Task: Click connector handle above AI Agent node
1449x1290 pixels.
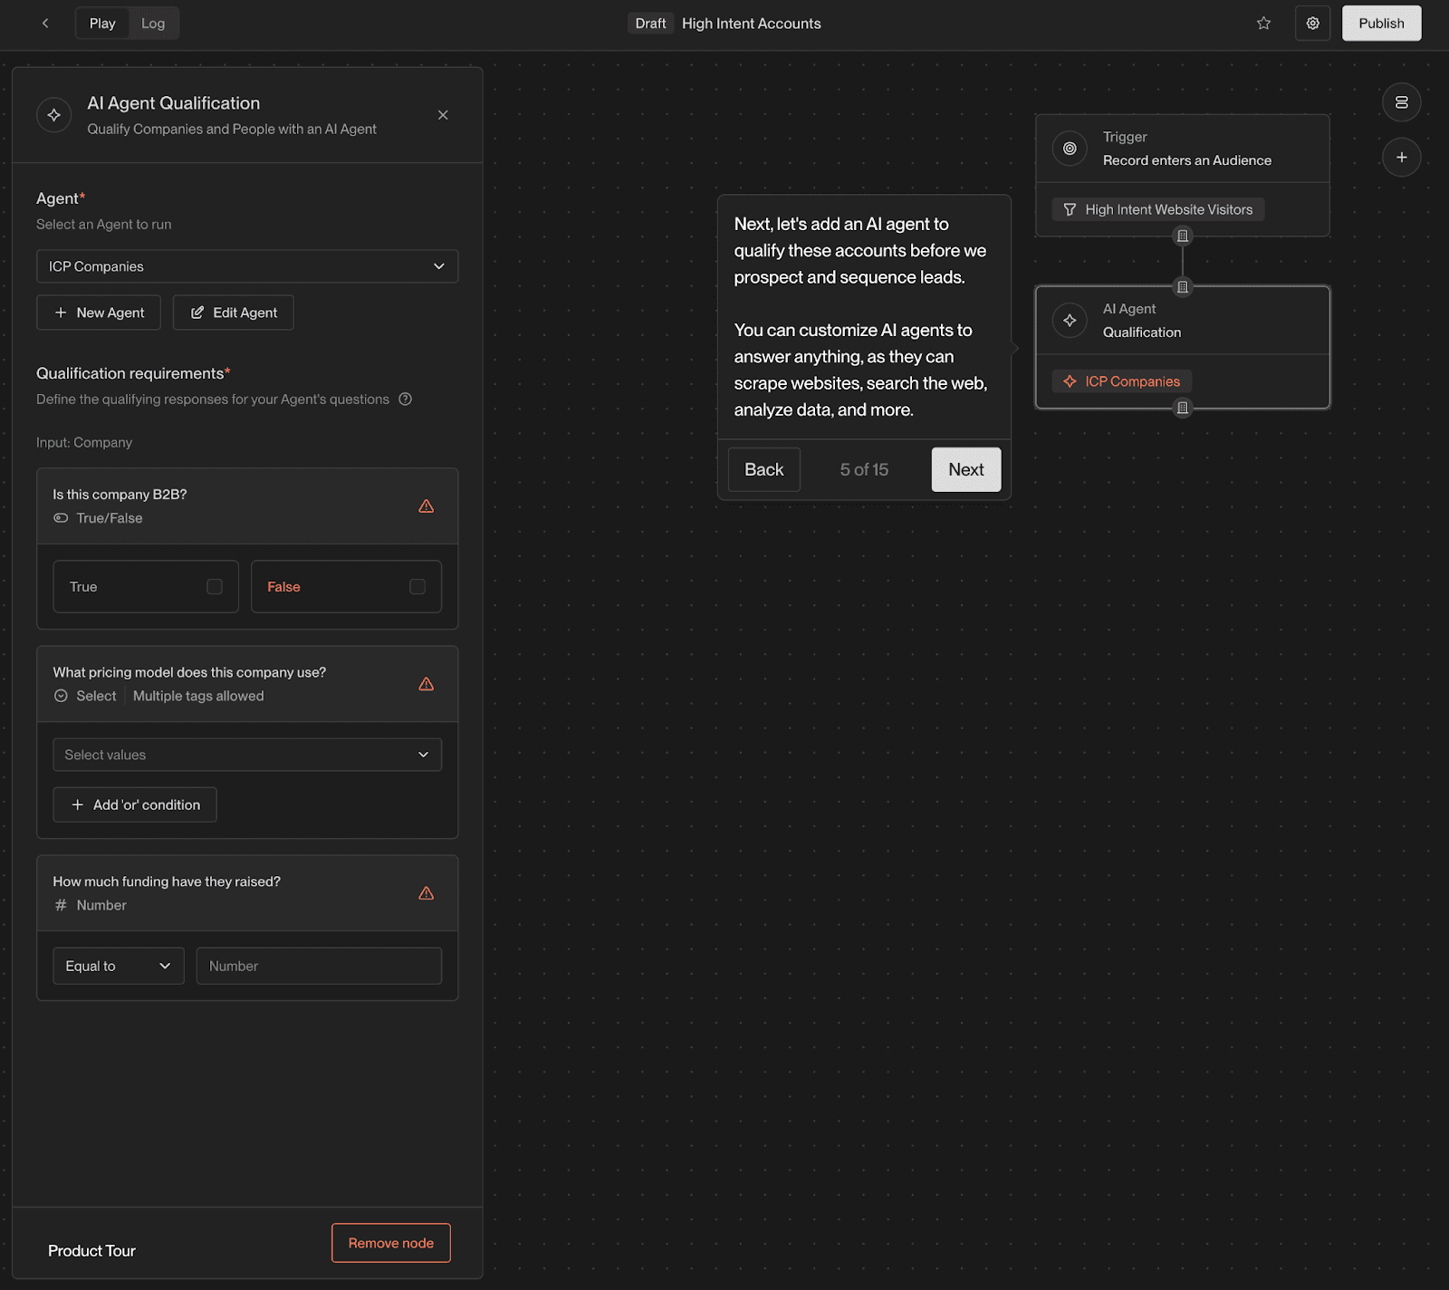Action: click(x=1182, y=287)
